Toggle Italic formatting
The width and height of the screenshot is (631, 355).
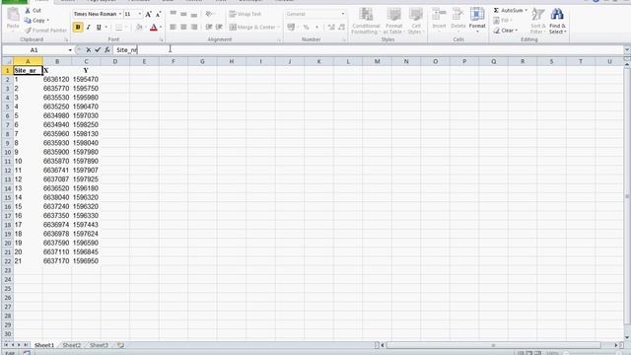[x=88, y=28]
